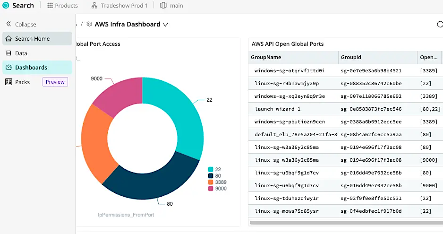The width and height of the screenshot is (443, 234).
Task: Click the Products grid icon
Action: (50, 5)
